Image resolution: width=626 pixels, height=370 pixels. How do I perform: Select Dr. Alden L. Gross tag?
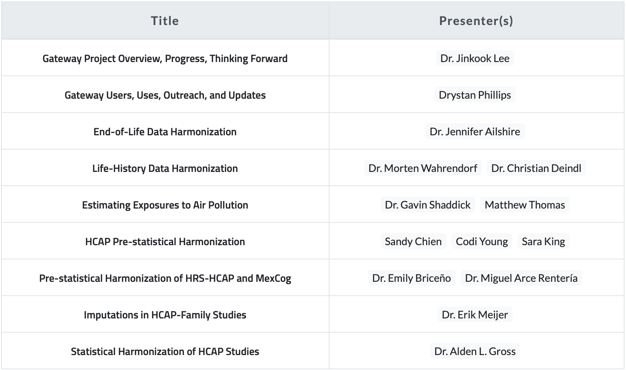[475, 351]
